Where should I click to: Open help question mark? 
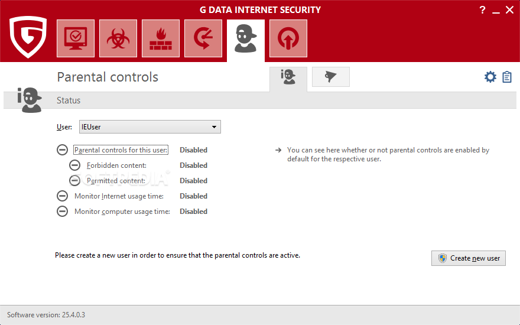click(x=482, y=10)
